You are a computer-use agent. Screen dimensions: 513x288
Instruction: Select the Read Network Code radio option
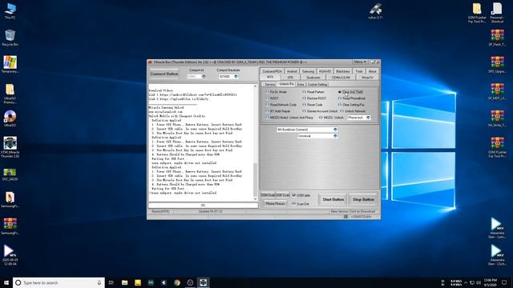pos(281,105)
